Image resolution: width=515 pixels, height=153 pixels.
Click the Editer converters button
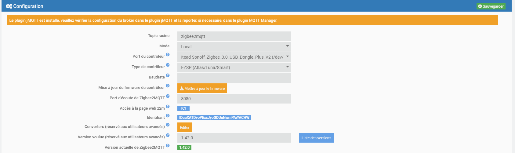pyautogui.click(x=185, y=127)
